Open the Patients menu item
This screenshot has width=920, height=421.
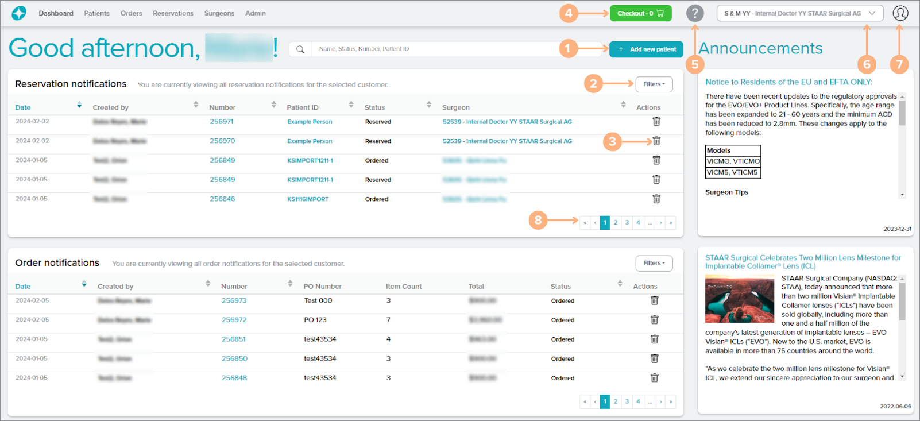pyautogui.click(x=96, y=13)
